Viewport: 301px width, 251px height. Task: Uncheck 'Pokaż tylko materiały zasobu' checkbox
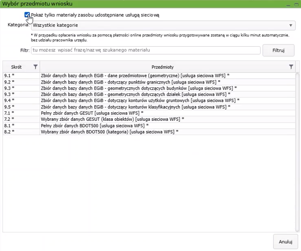(27, 15)
